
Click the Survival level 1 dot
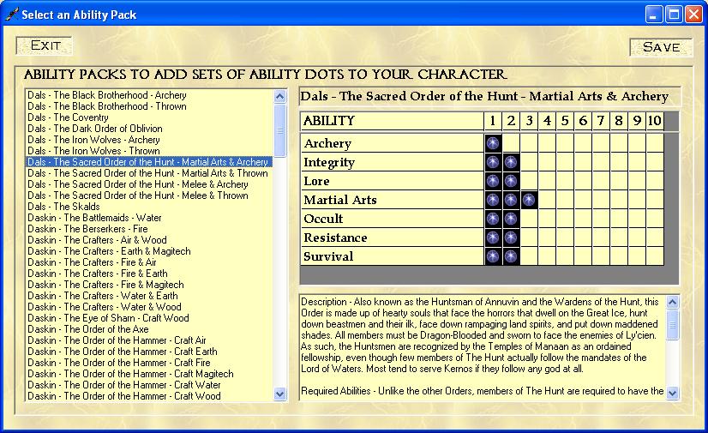click(x=493, y=256)
